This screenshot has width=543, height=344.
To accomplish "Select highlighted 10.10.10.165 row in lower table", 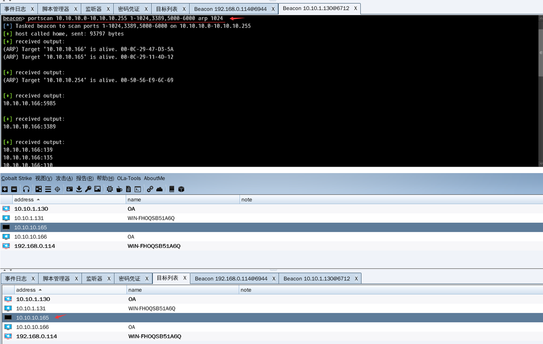I will (x=272, y=318).
